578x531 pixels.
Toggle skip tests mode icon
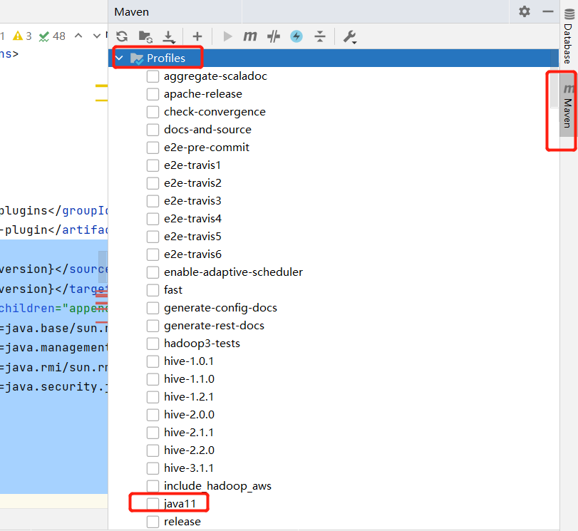click(274, 36)
